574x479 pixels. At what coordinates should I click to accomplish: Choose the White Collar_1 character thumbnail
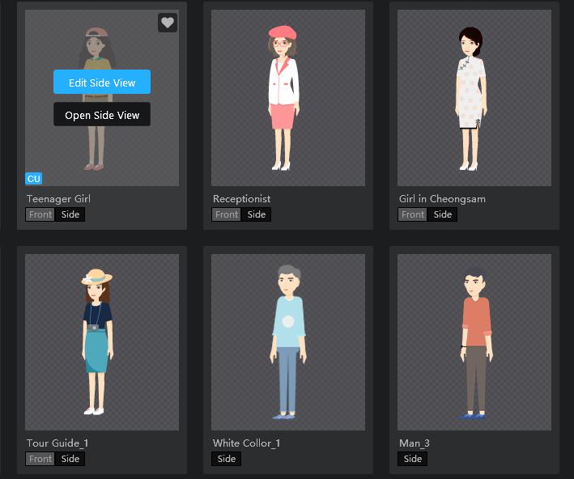288,342
